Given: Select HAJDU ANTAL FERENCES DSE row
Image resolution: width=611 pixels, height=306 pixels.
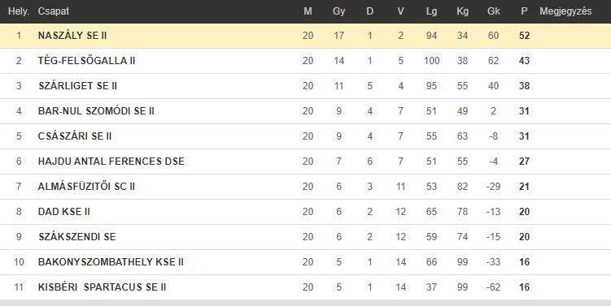Looking at the screenshot, I should [x=306, y=162].
